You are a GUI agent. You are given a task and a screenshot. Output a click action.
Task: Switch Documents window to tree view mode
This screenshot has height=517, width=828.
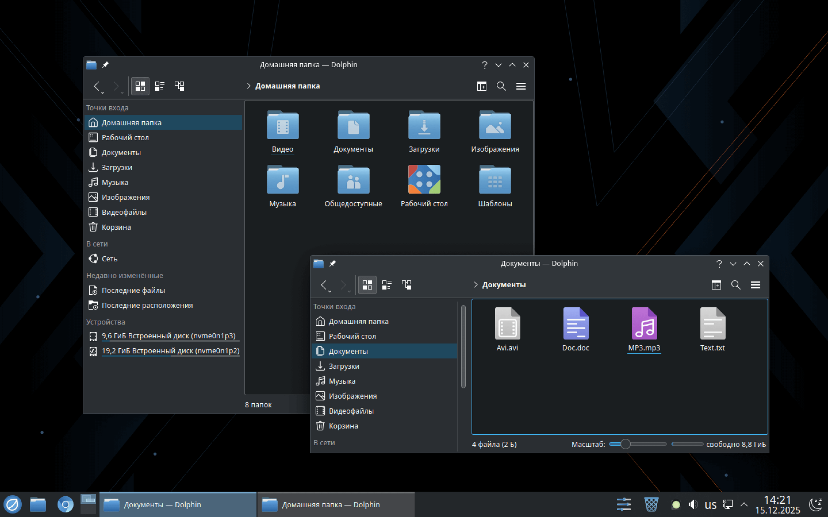pyautogui.click(x=407, y=285)
